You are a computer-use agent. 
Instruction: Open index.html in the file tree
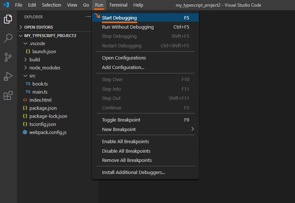tap(40, 100)
